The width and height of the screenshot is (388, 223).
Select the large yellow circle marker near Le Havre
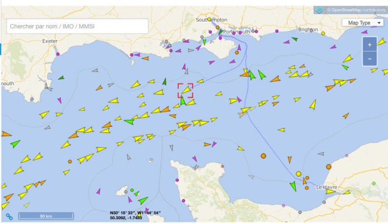pos(298,174)
